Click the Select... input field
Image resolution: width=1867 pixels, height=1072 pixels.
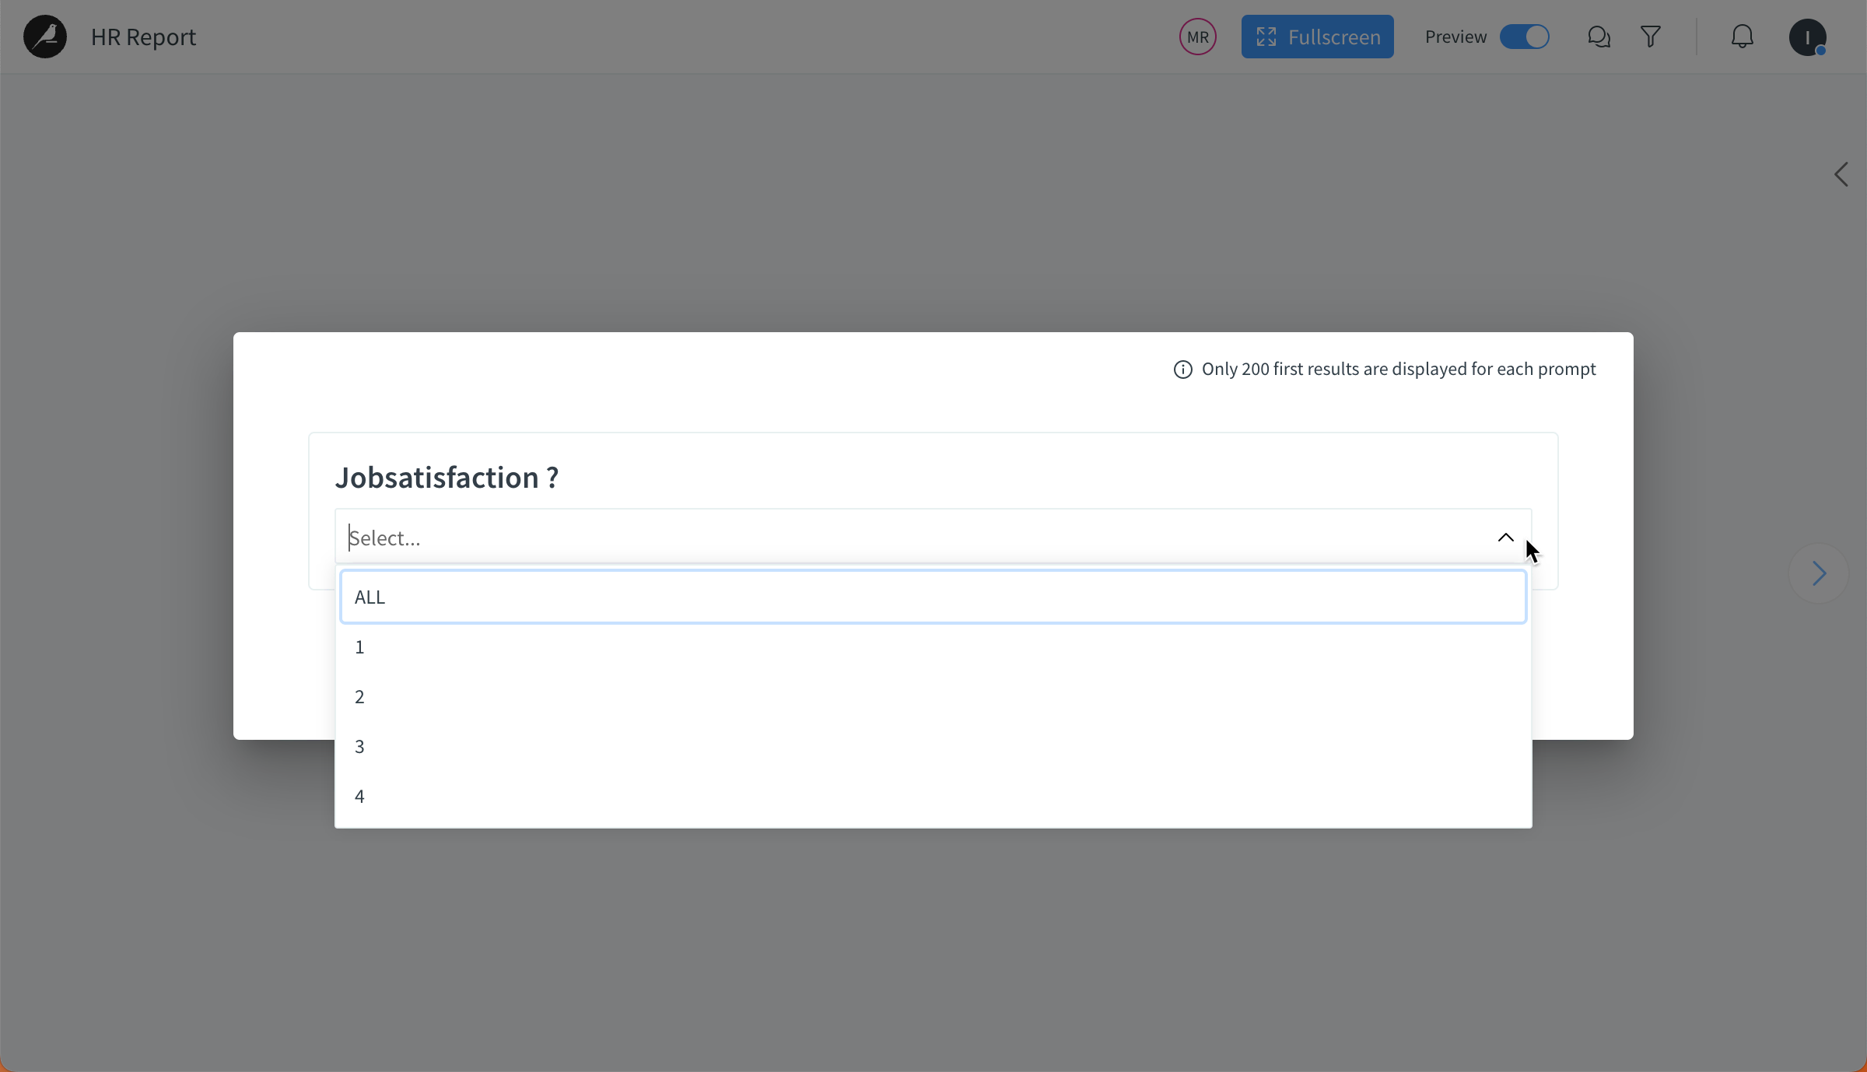[x=933, y=538]
